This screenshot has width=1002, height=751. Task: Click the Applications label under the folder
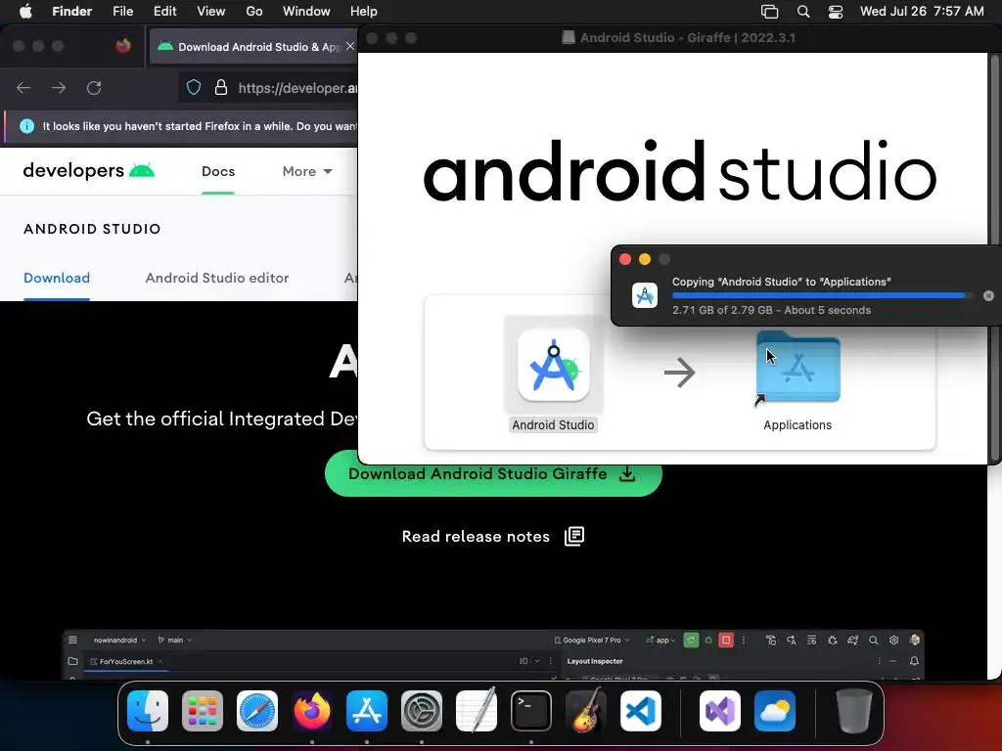(797, 425)
